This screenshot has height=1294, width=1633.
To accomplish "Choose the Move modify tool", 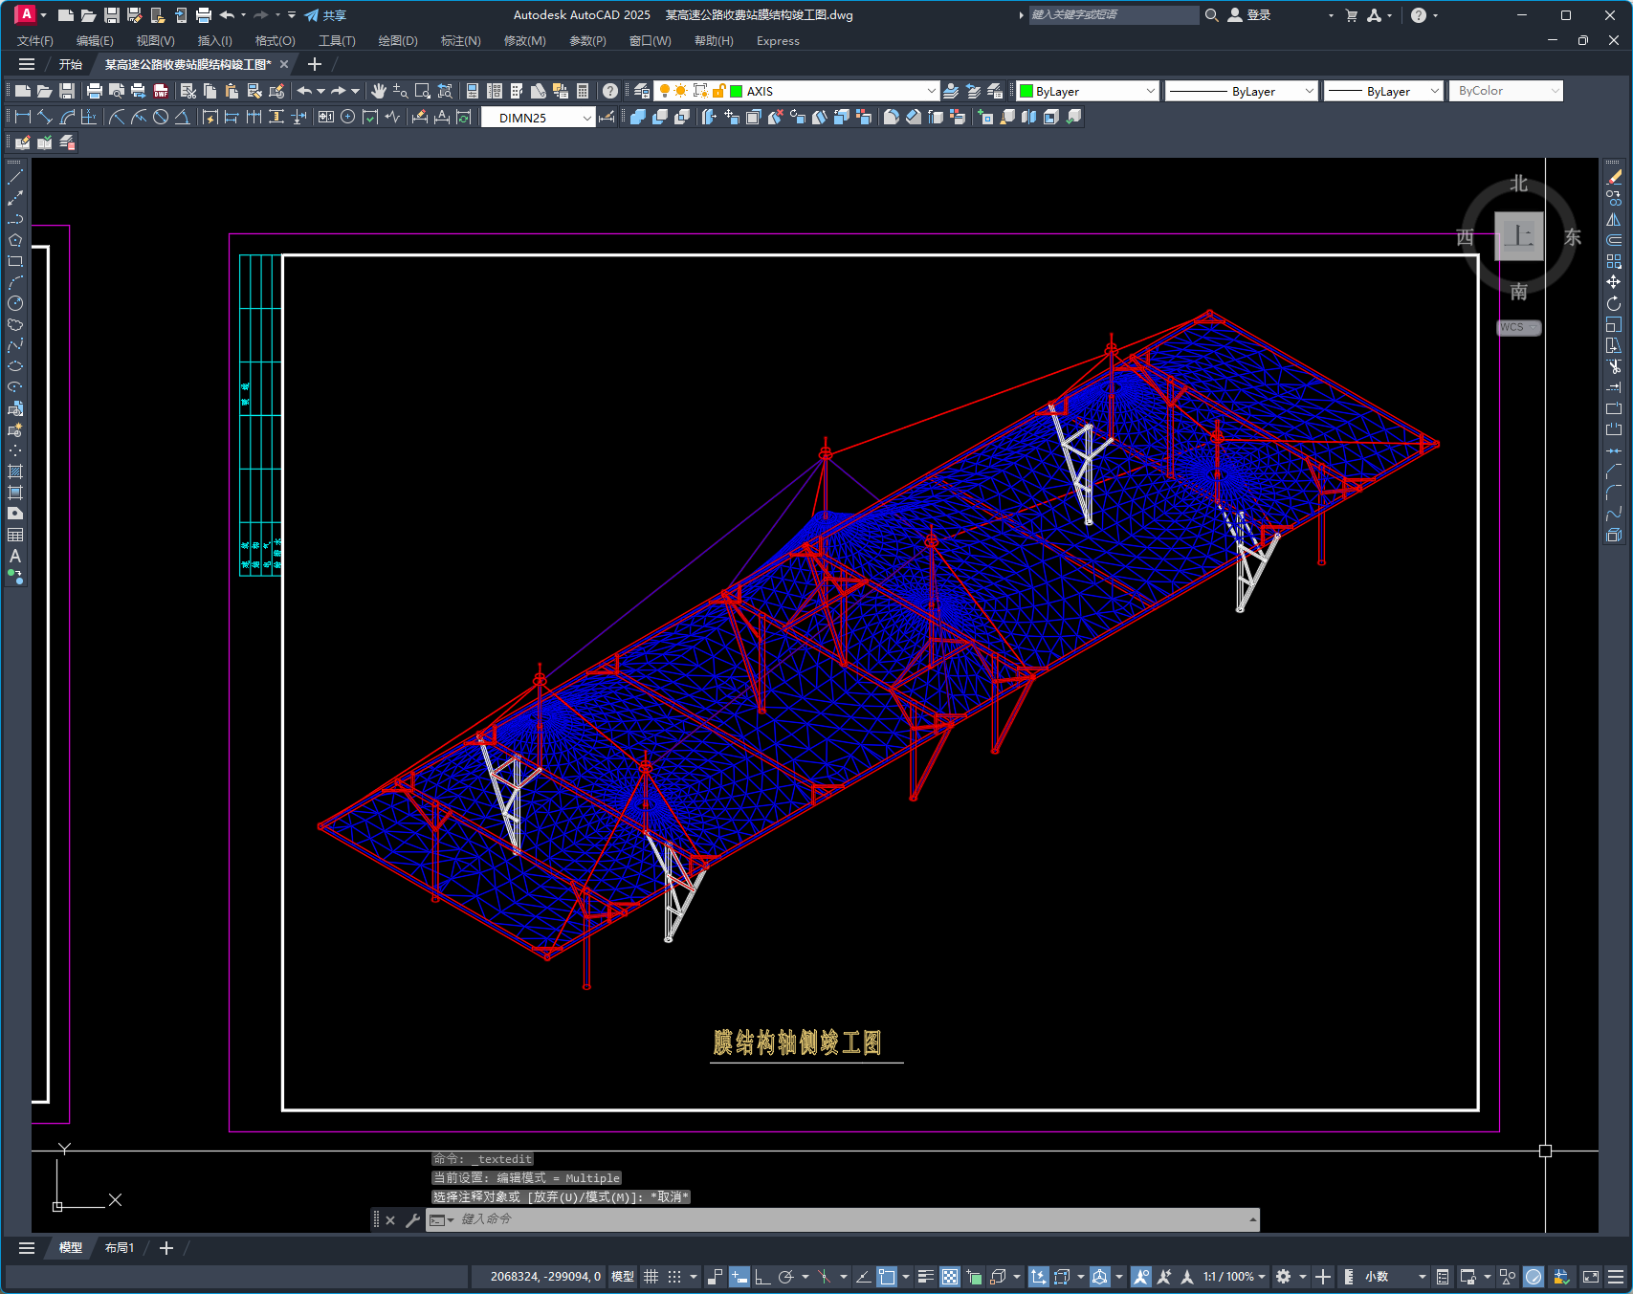I will pyautogui.click(x=1614, y=282).
